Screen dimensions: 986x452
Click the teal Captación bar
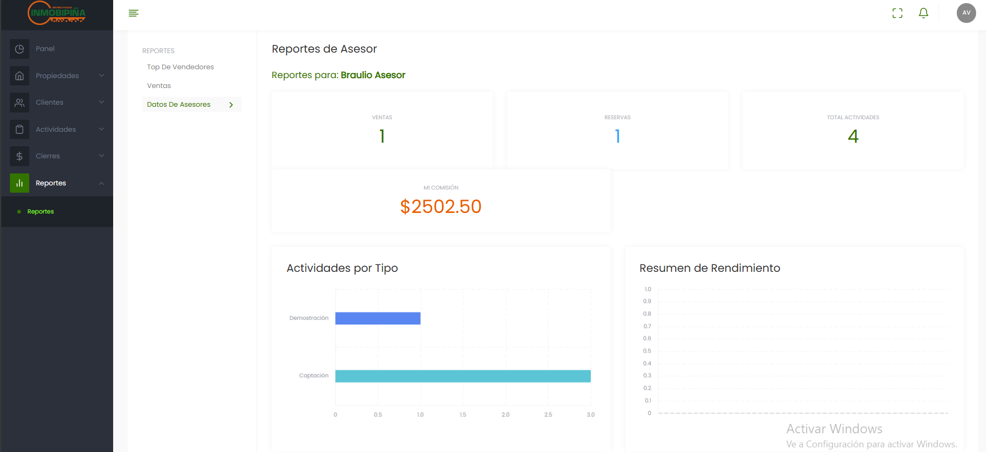(x=463, y=376)
